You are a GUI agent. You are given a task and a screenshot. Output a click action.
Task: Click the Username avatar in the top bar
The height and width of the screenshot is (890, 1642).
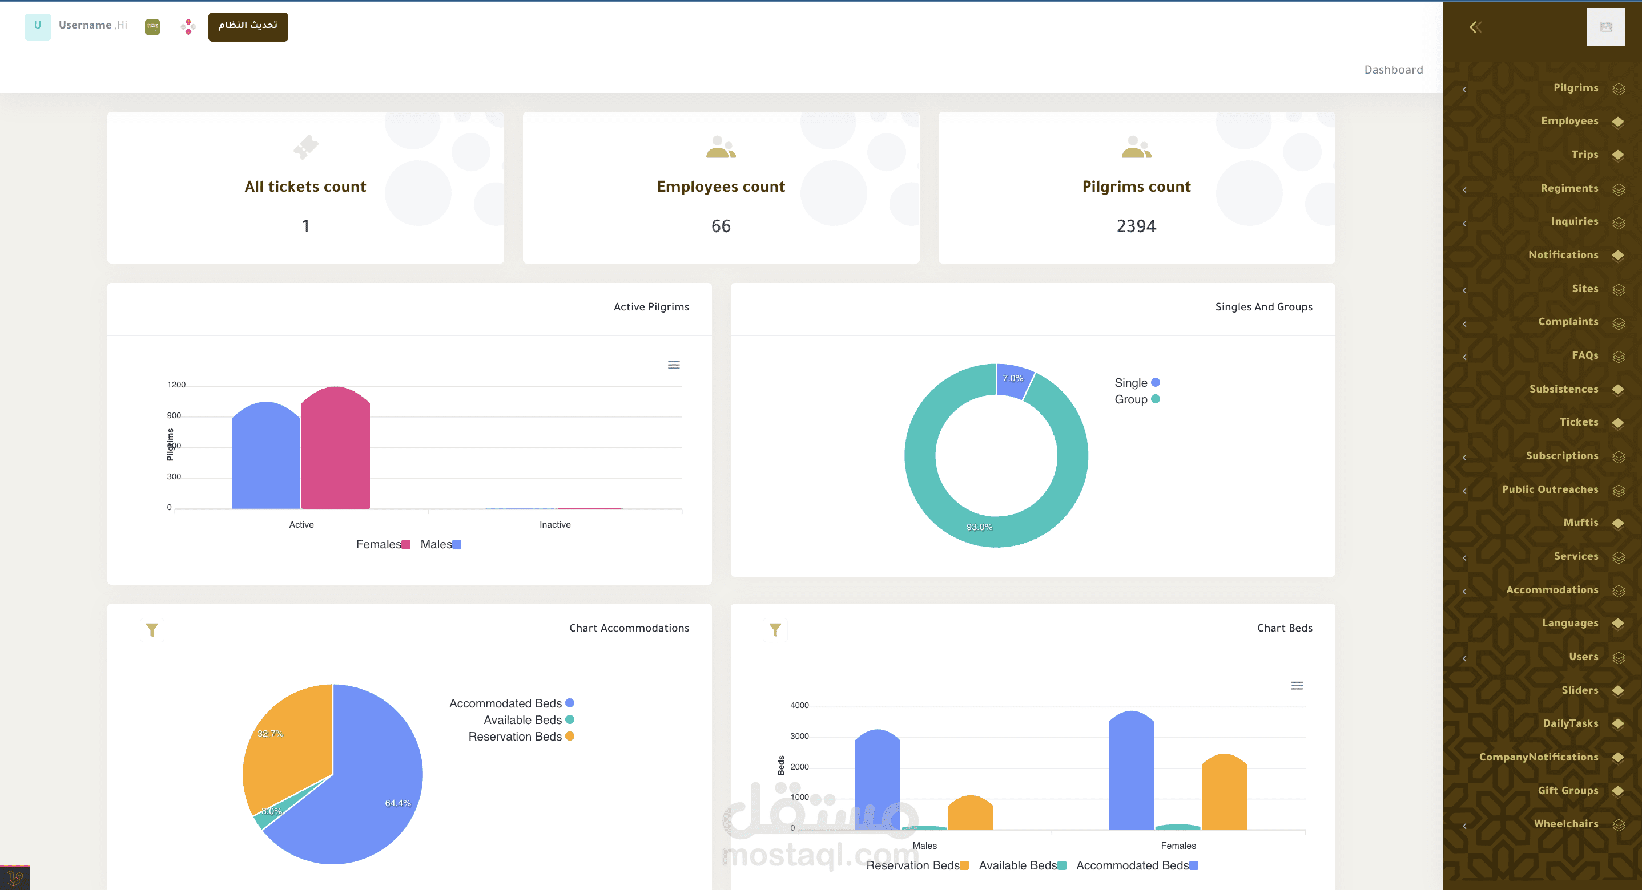point(38,26)
